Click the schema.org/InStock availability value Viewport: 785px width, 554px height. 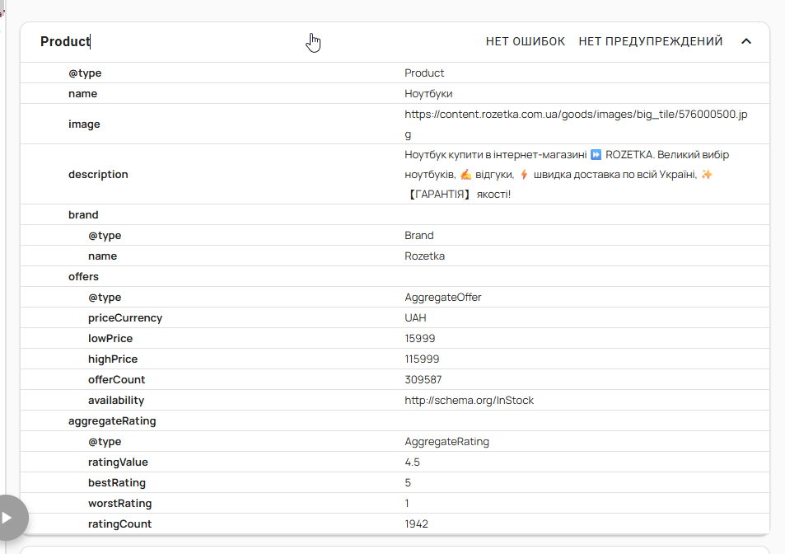pos(469,400)
